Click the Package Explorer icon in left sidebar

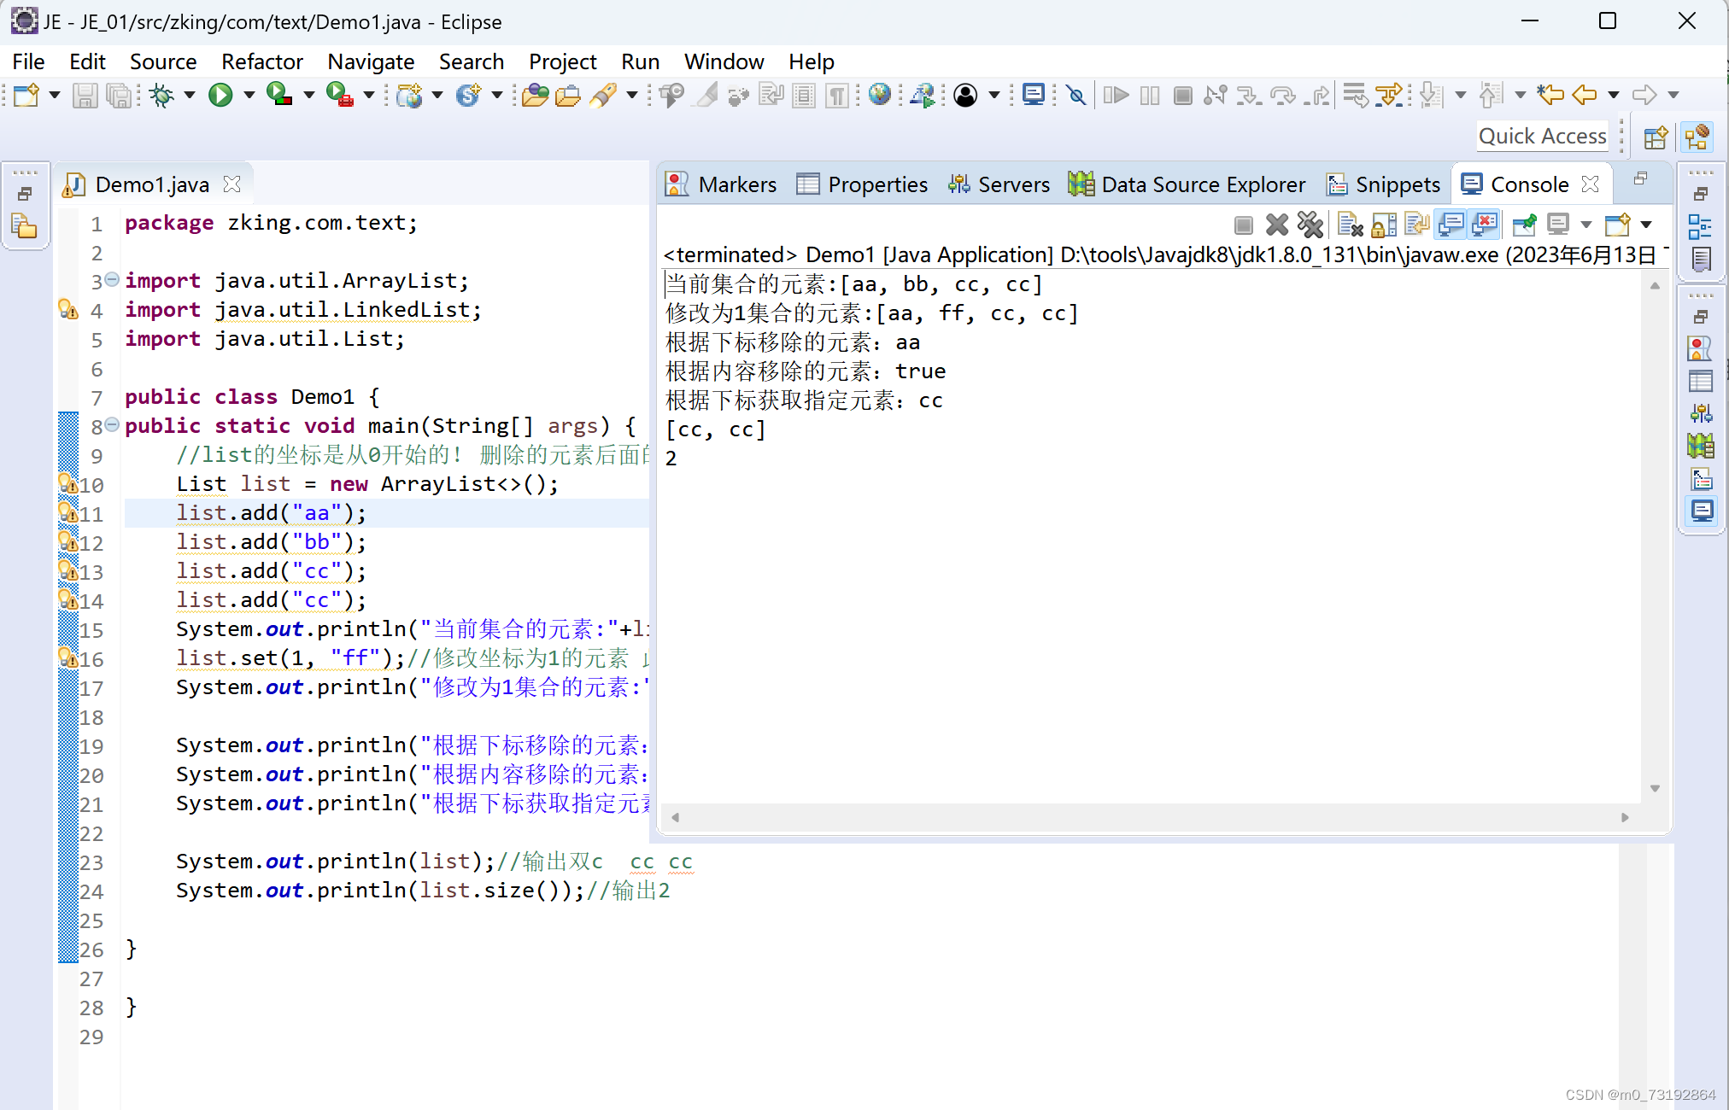(24, 226)
